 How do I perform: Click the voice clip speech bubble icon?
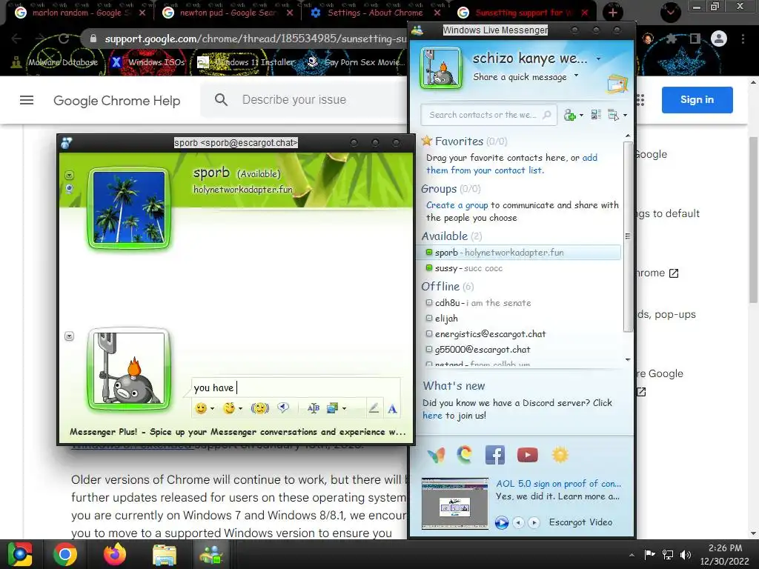283,408
